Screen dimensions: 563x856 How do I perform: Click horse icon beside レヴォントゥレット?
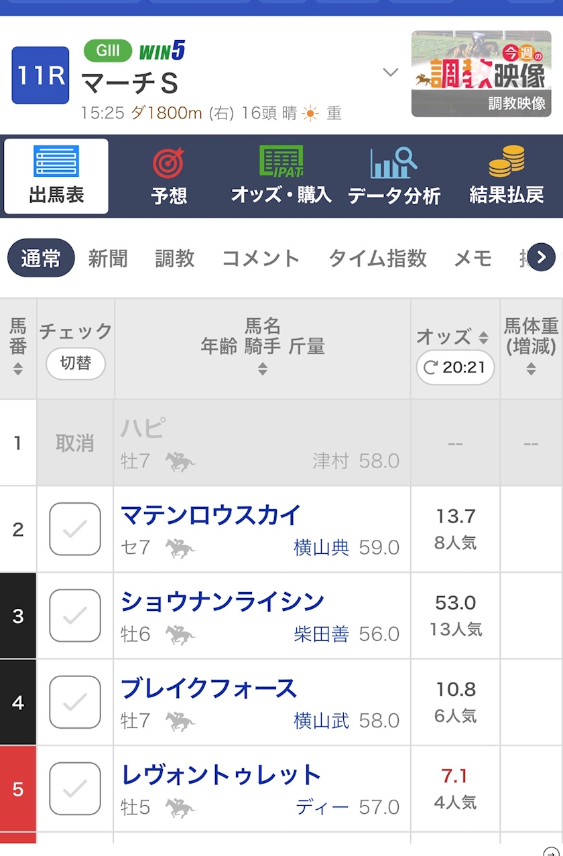coord(180,808)
